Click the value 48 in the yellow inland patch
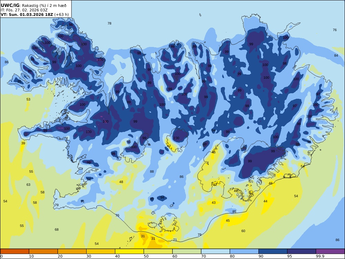This screenshot has width=345, height=259. pos(121,182)
